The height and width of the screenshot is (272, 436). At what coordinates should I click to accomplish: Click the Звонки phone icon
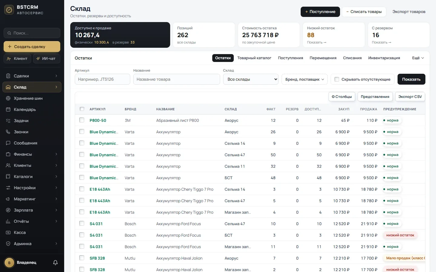tap(8, 132)
